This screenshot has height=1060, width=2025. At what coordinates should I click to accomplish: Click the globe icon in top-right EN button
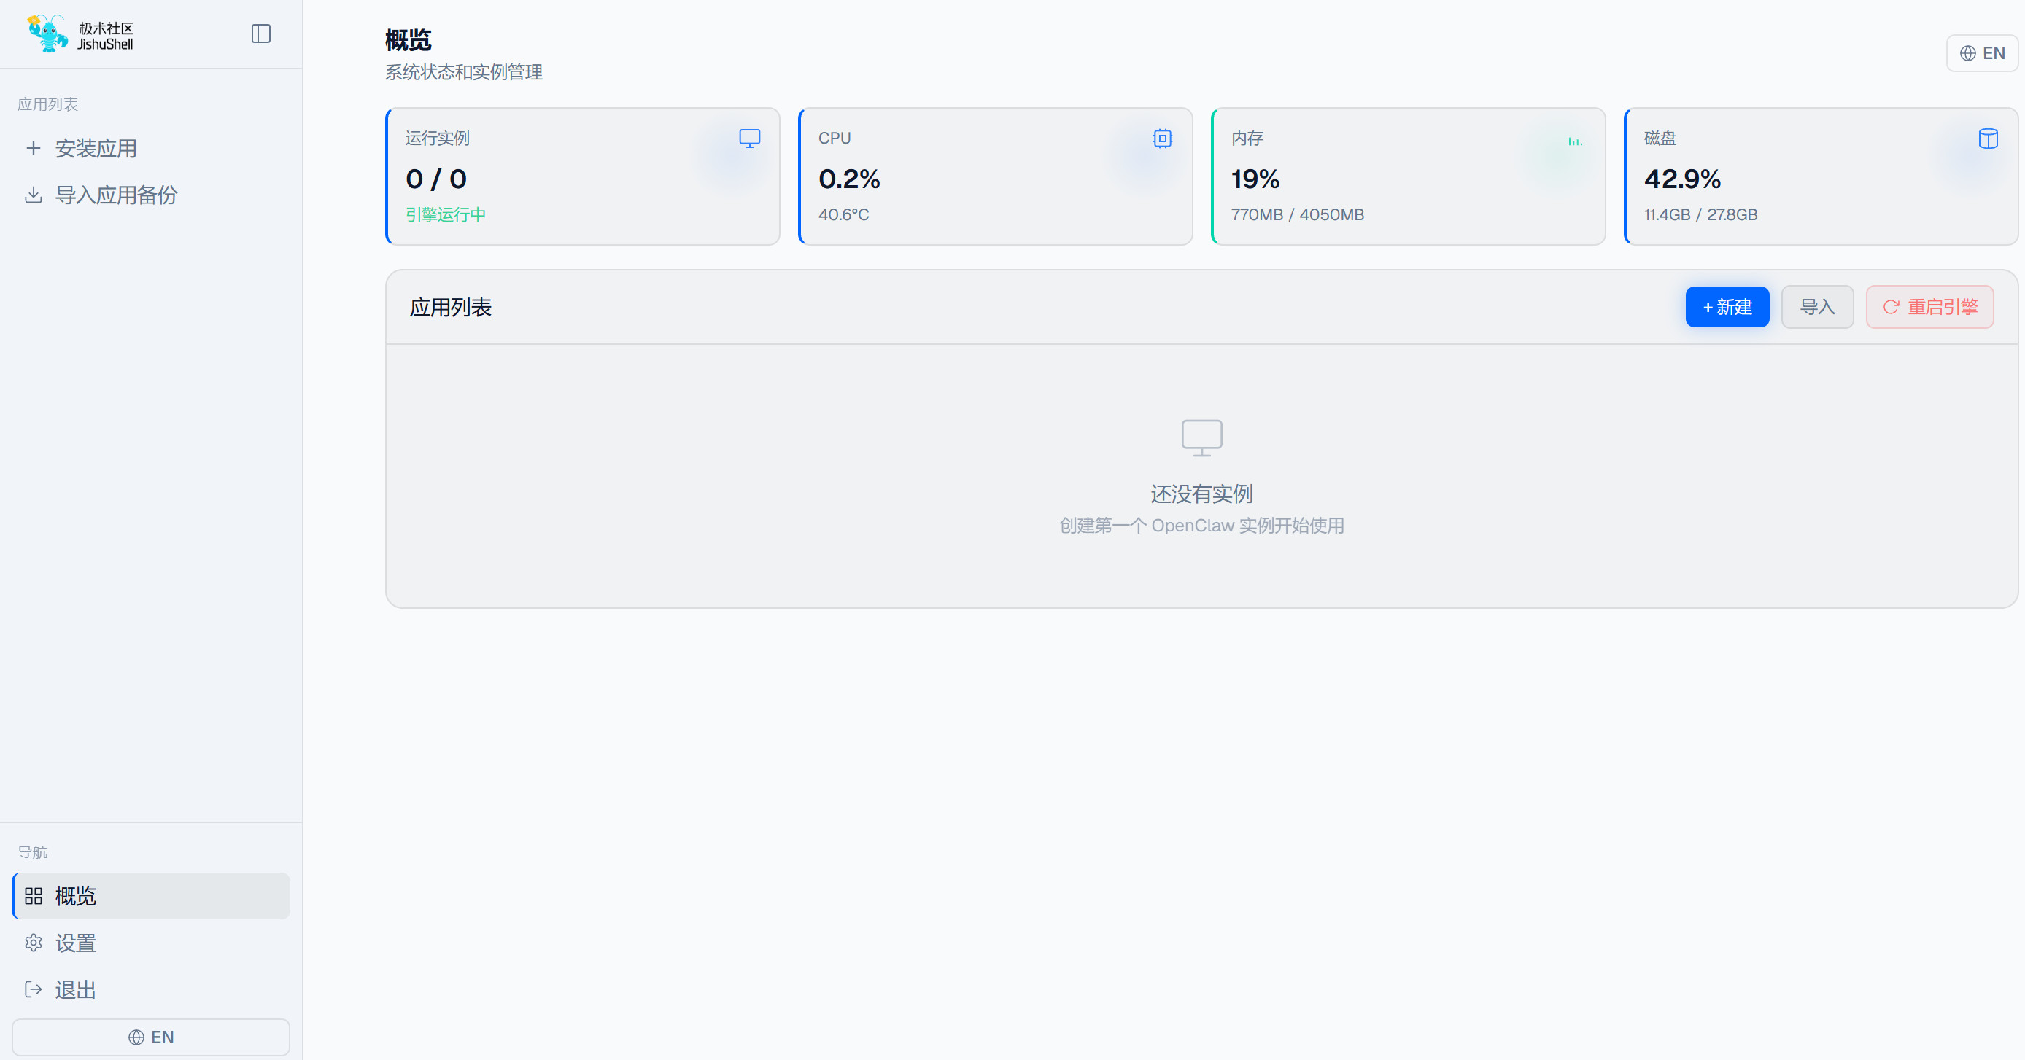(1967, 53)
